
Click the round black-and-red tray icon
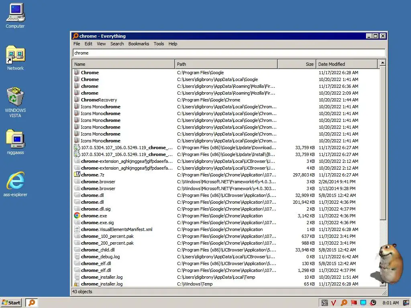click(x=373, y=303)
